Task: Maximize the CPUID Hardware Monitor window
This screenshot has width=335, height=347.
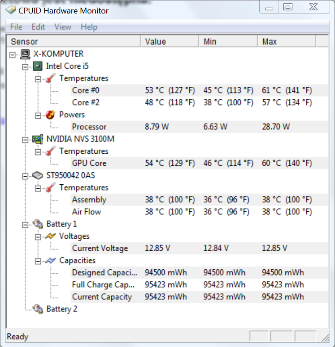Action: pos(288,7)
